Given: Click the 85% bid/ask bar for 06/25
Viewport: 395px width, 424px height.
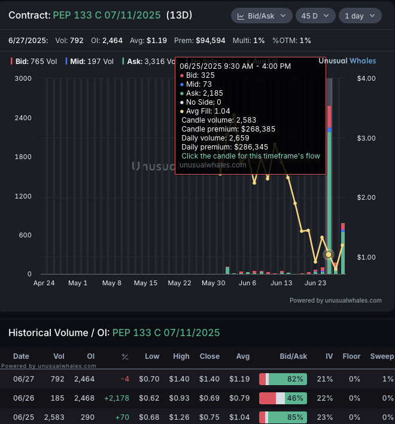Looking at the screenshot, I should 283,417.
